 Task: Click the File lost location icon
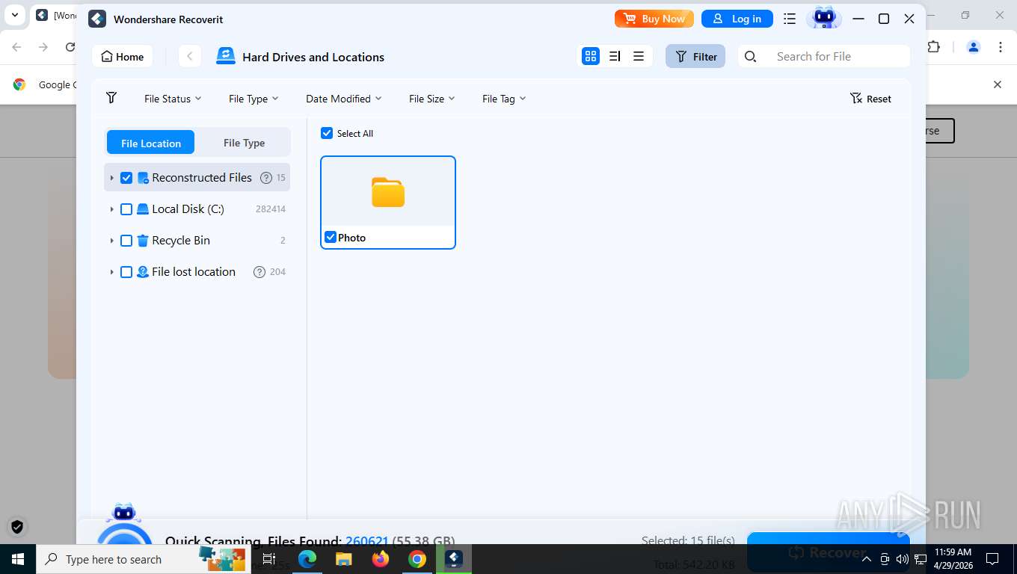tap(143, 272)
